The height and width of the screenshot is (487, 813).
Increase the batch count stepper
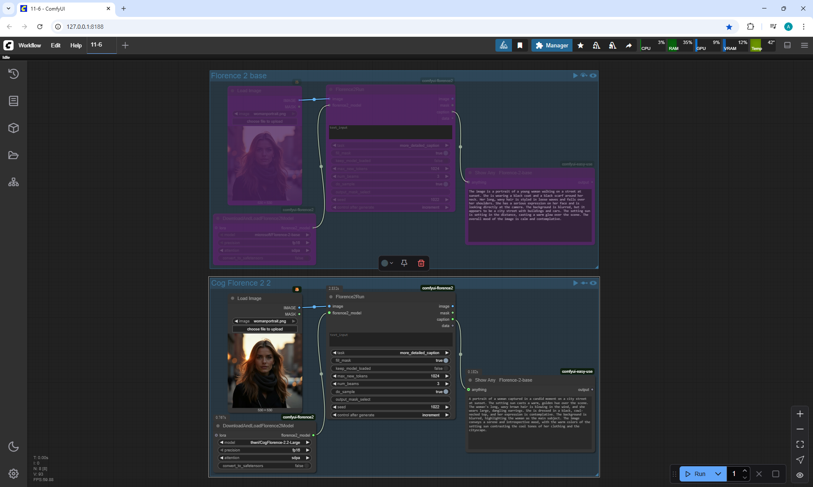pyautogui.click(x=745, y=470)
